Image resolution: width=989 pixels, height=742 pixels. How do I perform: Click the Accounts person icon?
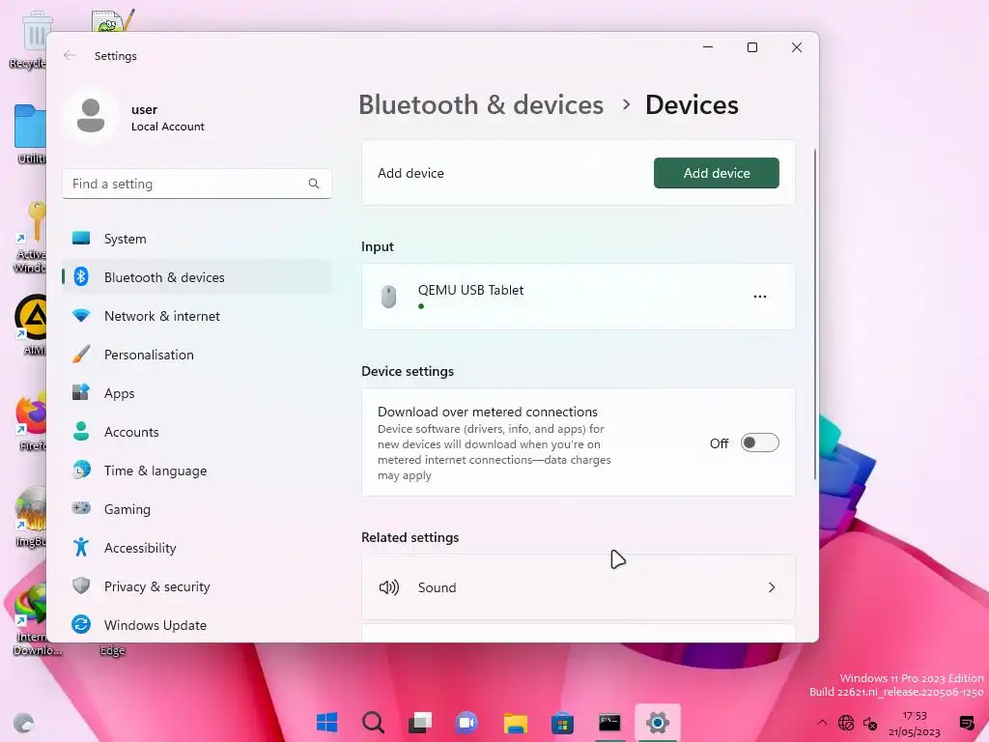(81, 432)
